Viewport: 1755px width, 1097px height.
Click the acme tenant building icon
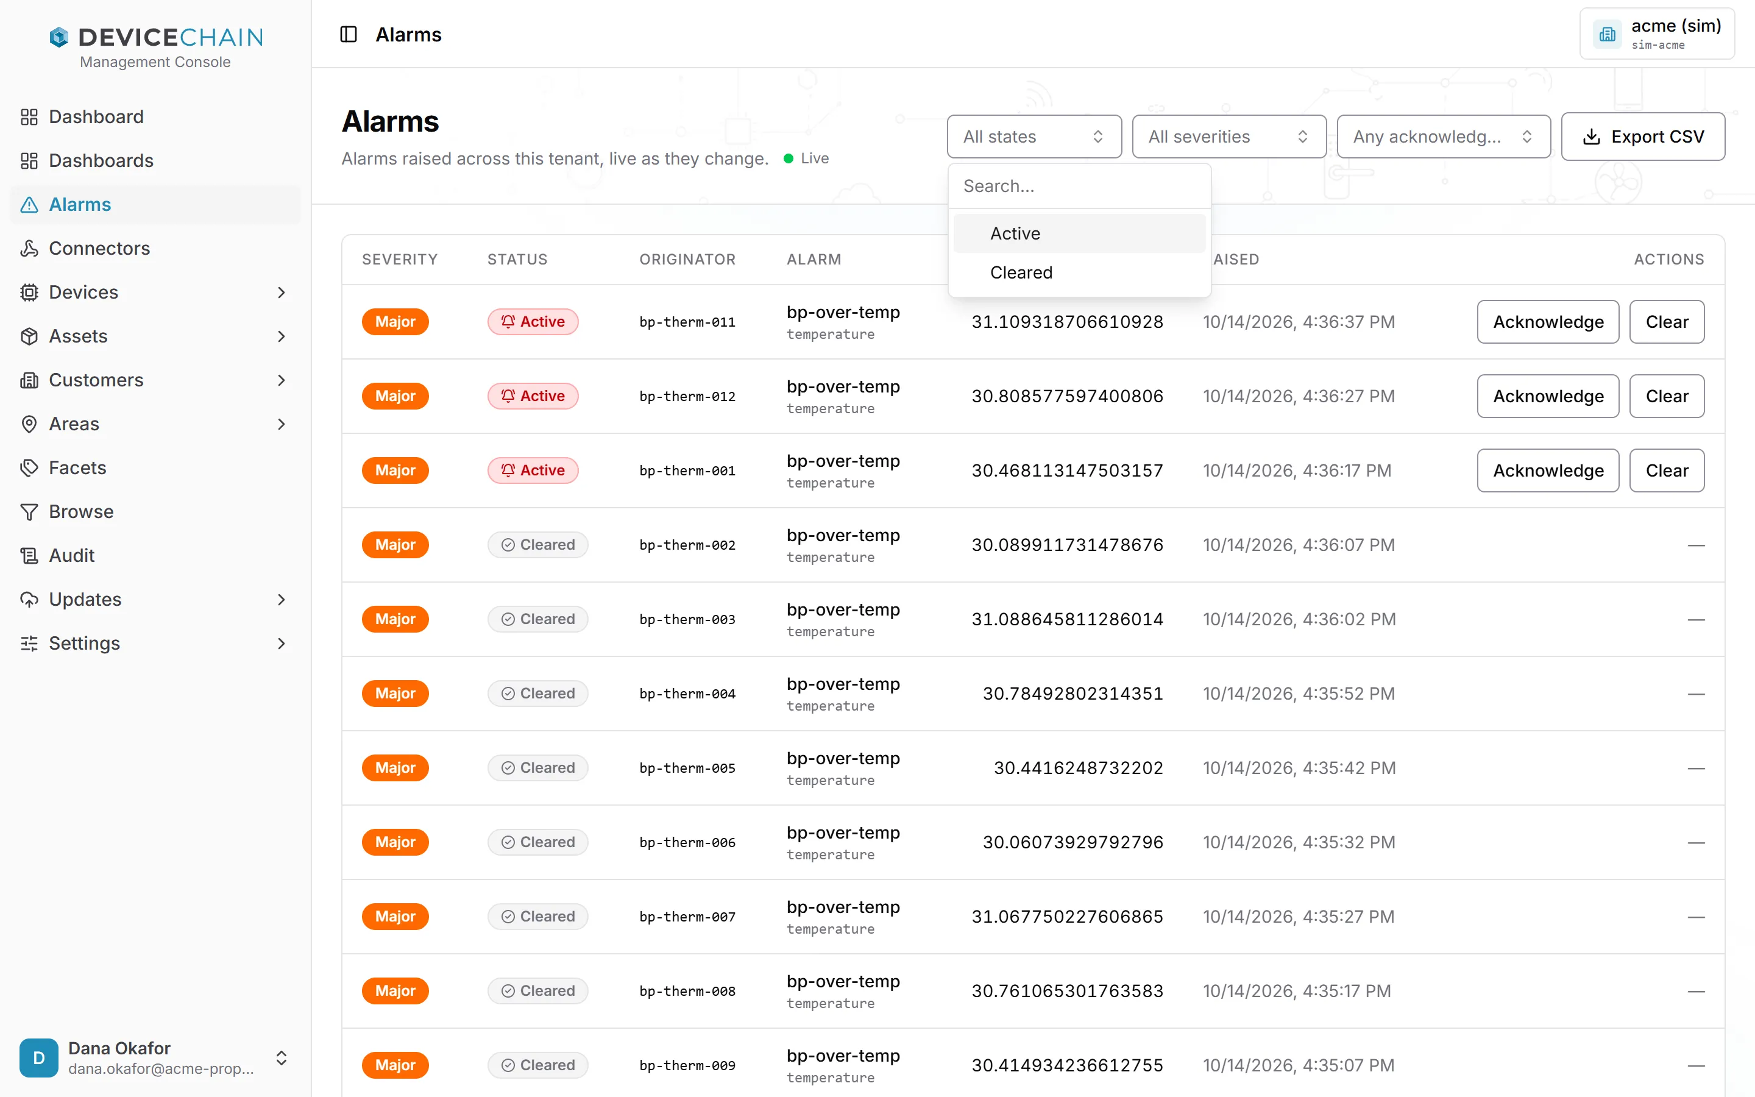(x=1607, y=34)
